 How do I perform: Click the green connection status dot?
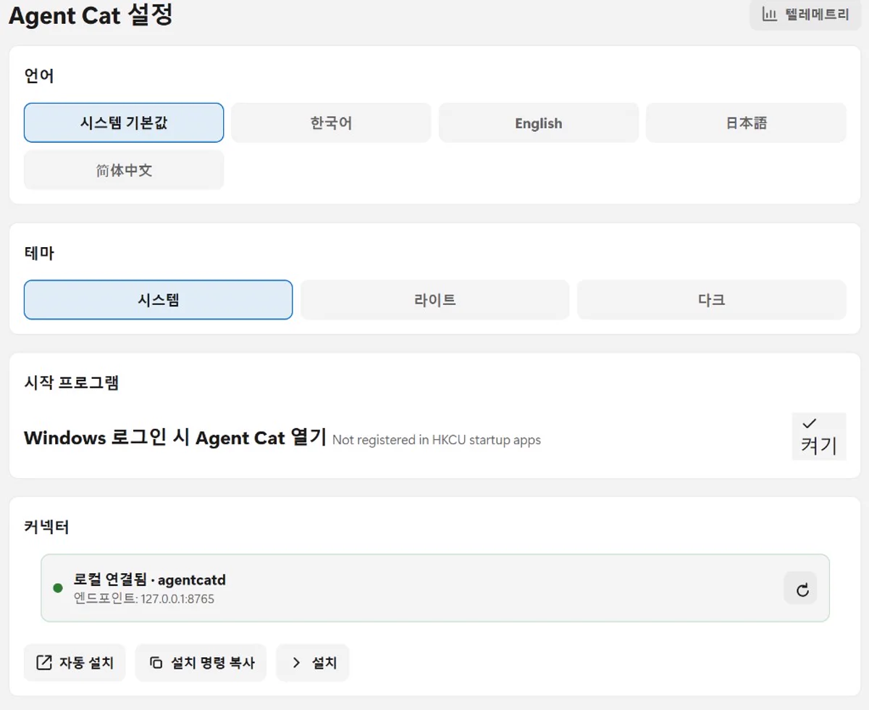click(58, 588)
